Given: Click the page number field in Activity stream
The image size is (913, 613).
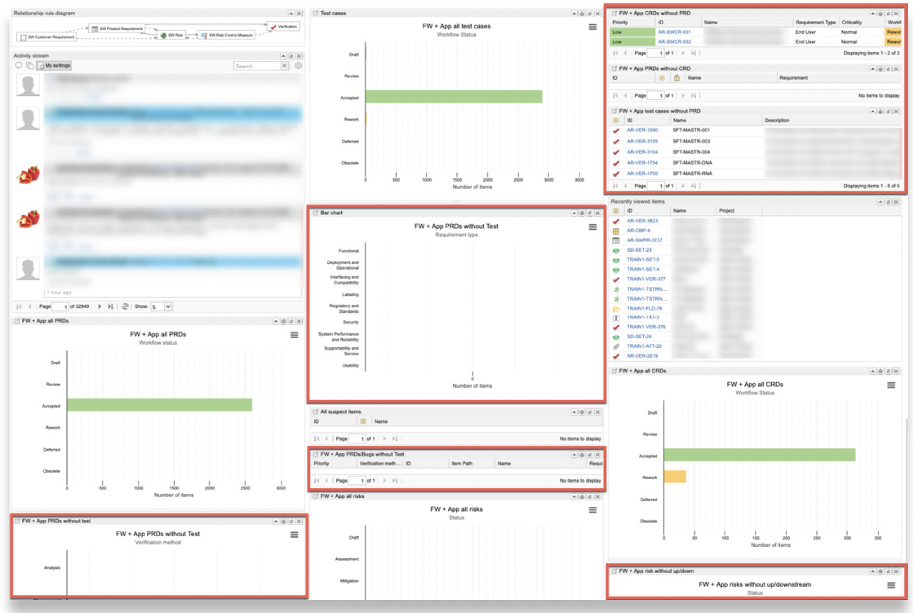Looking at the screenshot, I should pos(59,306).
